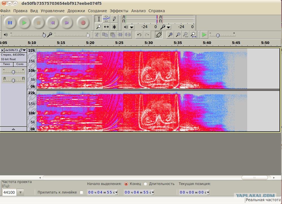Select the Zoom magnifier tool
Image resolution: width=282 pixels, height=204 pixels.
[98, 27]
